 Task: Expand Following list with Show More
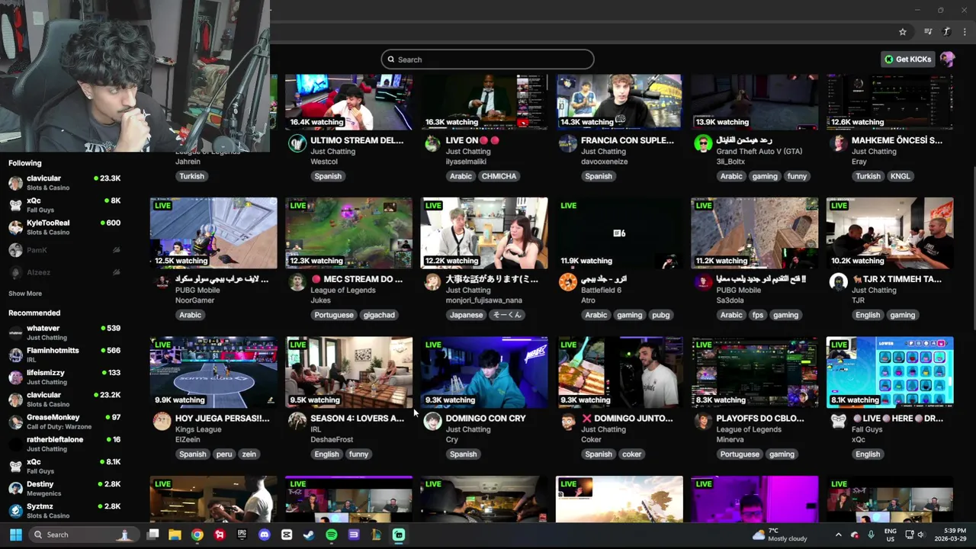click(25, 294)
